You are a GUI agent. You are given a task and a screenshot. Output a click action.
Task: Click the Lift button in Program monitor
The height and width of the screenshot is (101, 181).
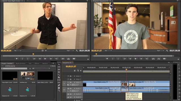[x=153, y=59]
